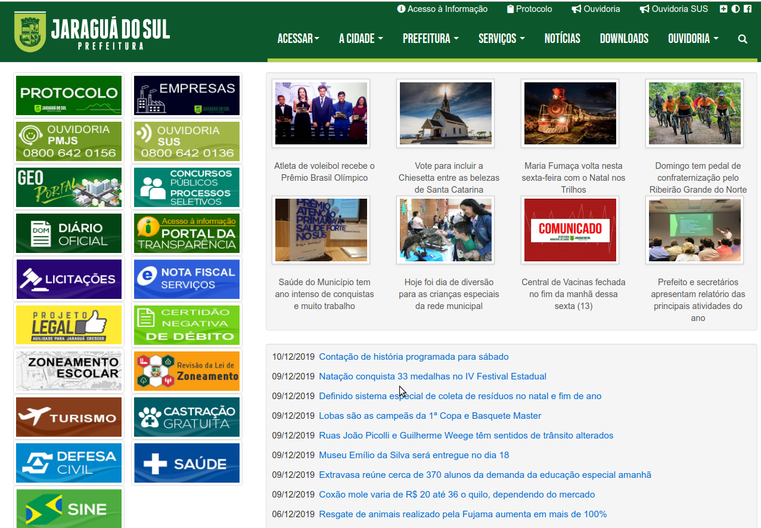The image size is (761, 528).
Task: Click the blue Saúde cross banner
Action: 187,463
